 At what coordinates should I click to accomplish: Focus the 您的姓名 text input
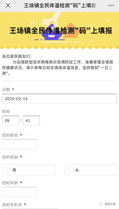tap(19, 144)
